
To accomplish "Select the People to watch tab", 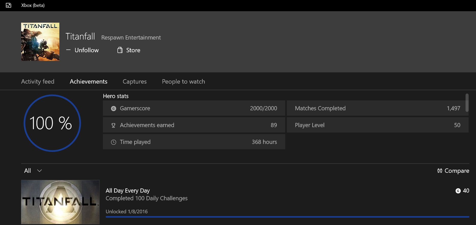I will [183, 82].
